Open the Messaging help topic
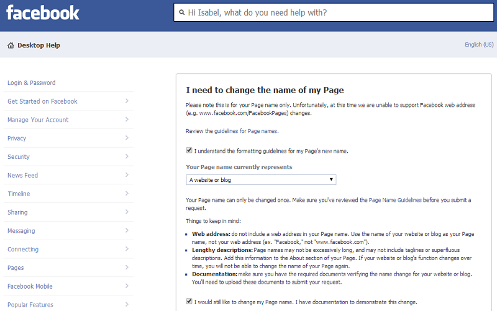 click(21, 231)
